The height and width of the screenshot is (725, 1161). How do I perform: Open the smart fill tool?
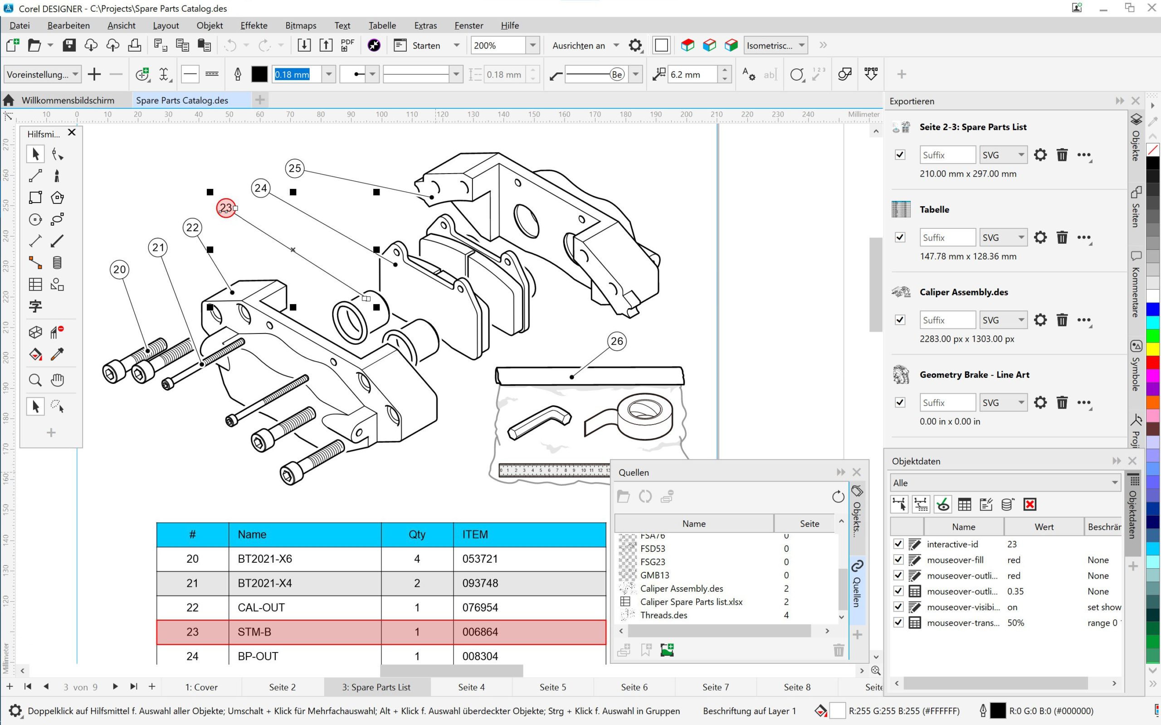[x=35, y=354]
